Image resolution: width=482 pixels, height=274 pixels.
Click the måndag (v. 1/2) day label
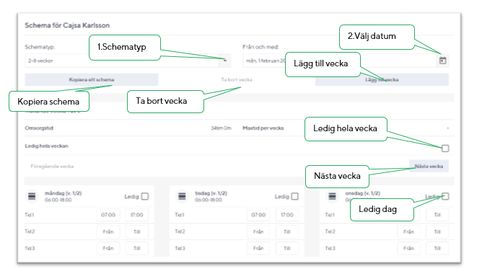tap(63, 193)
